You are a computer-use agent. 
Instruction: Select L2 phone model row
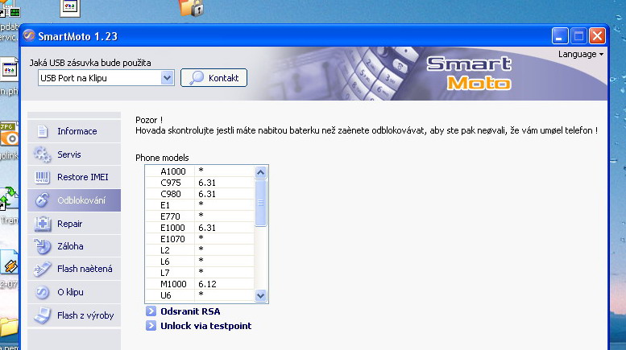pyautogui.click(x=200, y=250)
